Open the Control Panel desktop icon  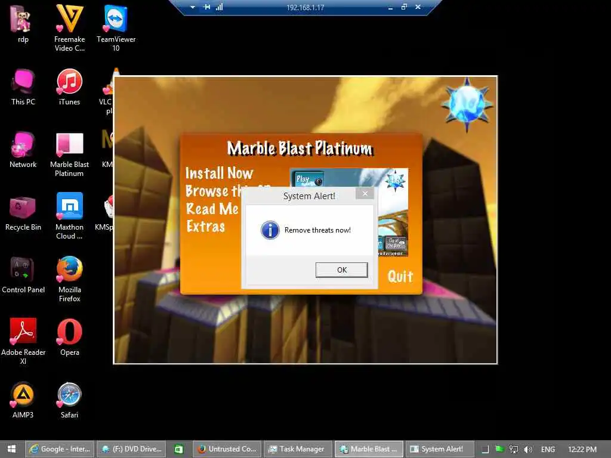pos(23,276)
